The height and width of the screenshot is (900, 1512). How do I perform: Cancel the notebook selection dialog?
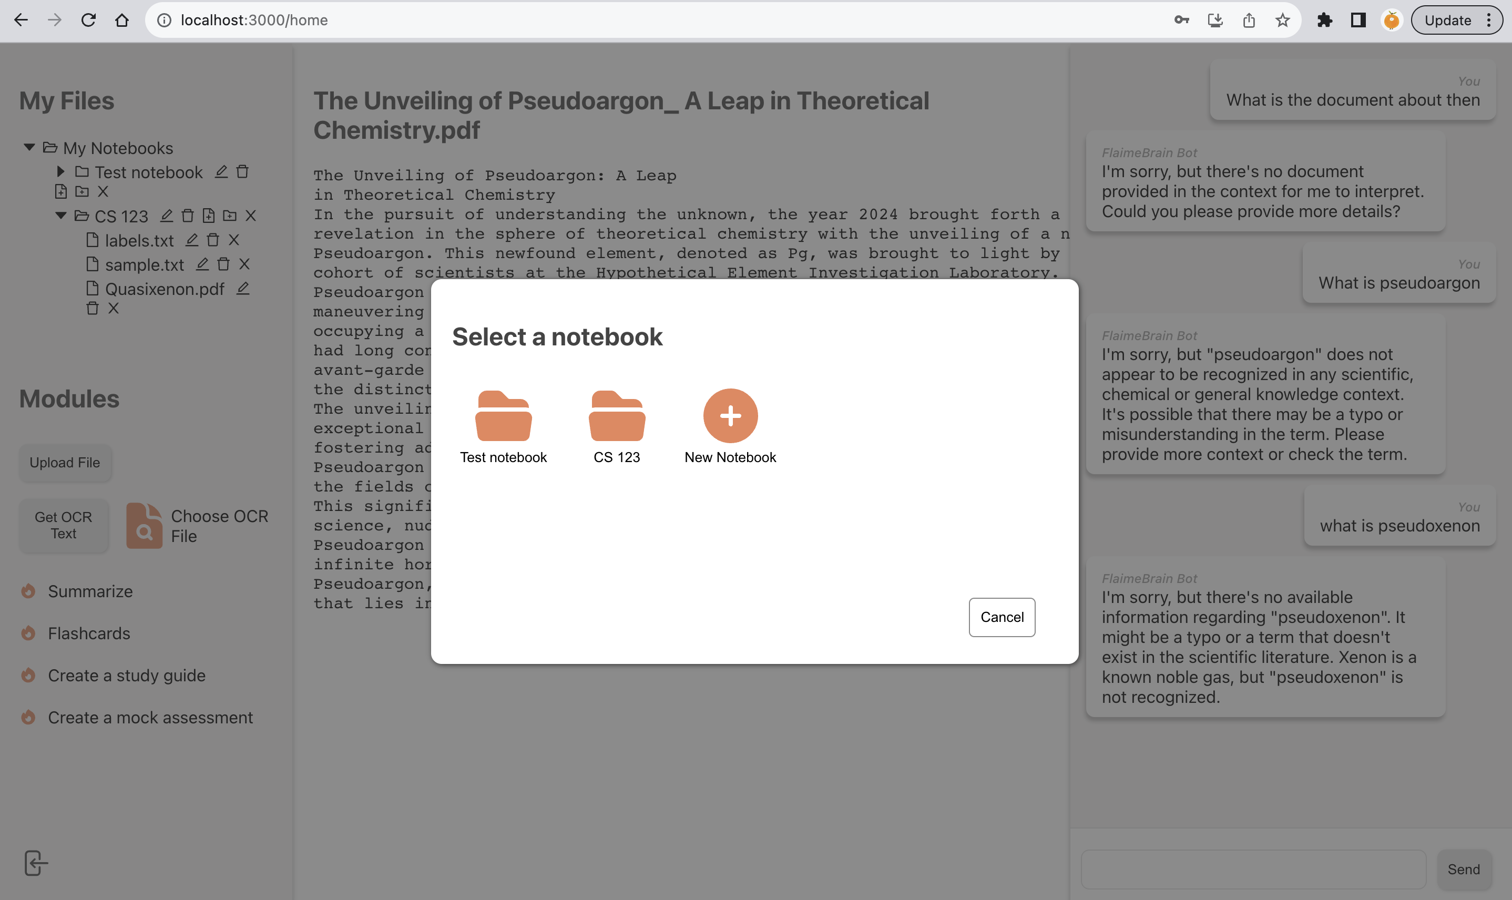pyautogui.click(x=1002, y=617)
